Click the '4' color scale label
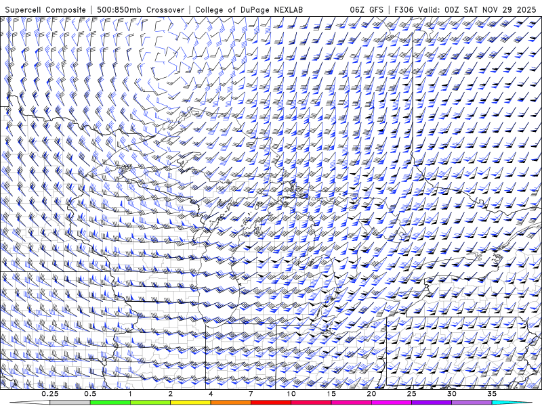 [x=211, y=394]
